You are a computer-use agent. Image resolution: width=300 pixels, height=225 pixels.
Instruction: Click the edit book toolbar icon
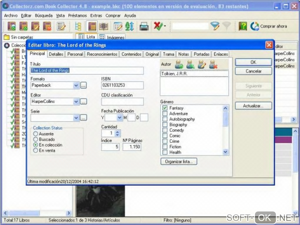click(x=35, y=26)
